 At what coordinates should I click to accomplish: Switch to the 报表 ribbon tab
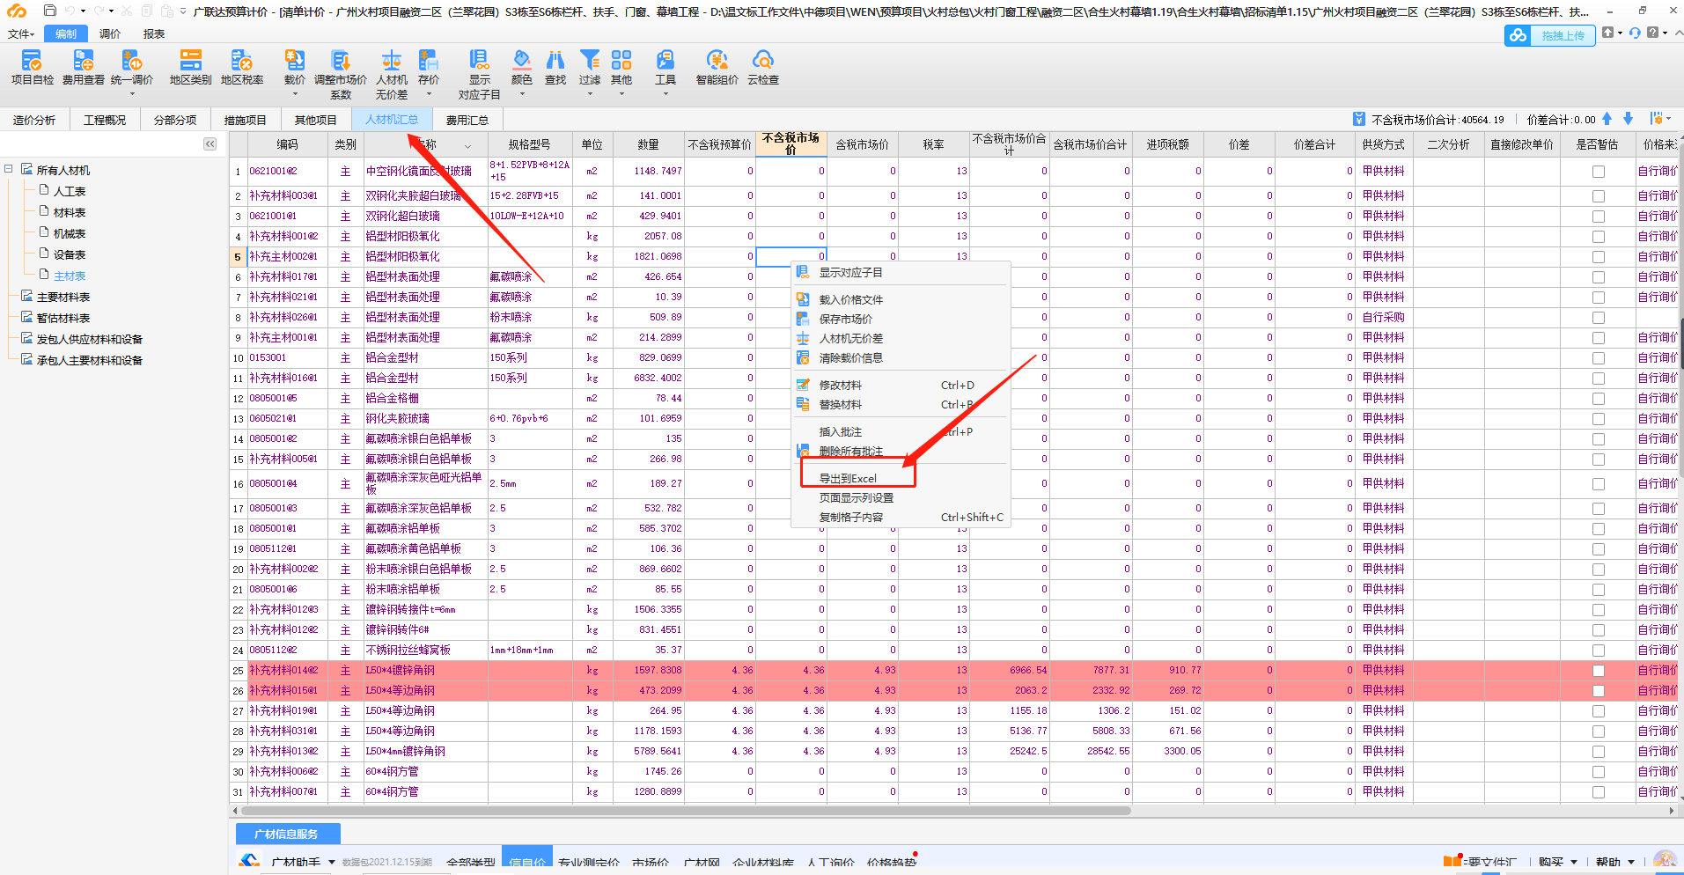click(154, 33)
